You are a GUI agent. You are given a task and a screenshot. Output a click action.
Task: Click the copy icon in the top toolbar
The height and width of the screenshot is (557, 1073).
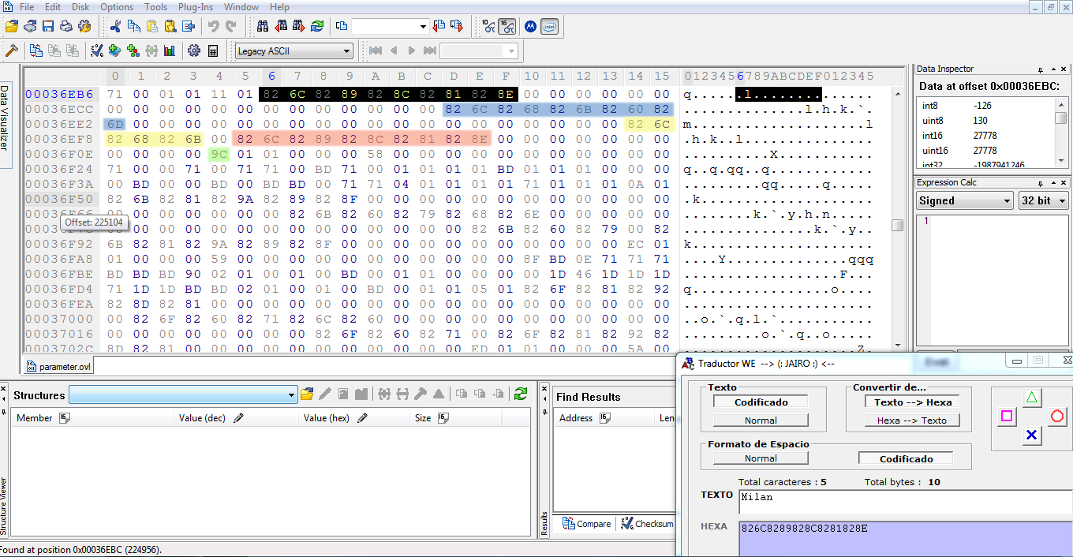pos(133,26)
